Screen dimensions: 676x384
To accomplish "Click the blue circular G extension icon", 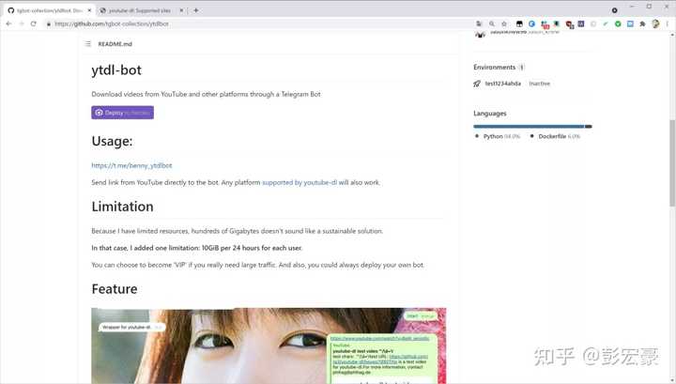I will coord(531,23).
